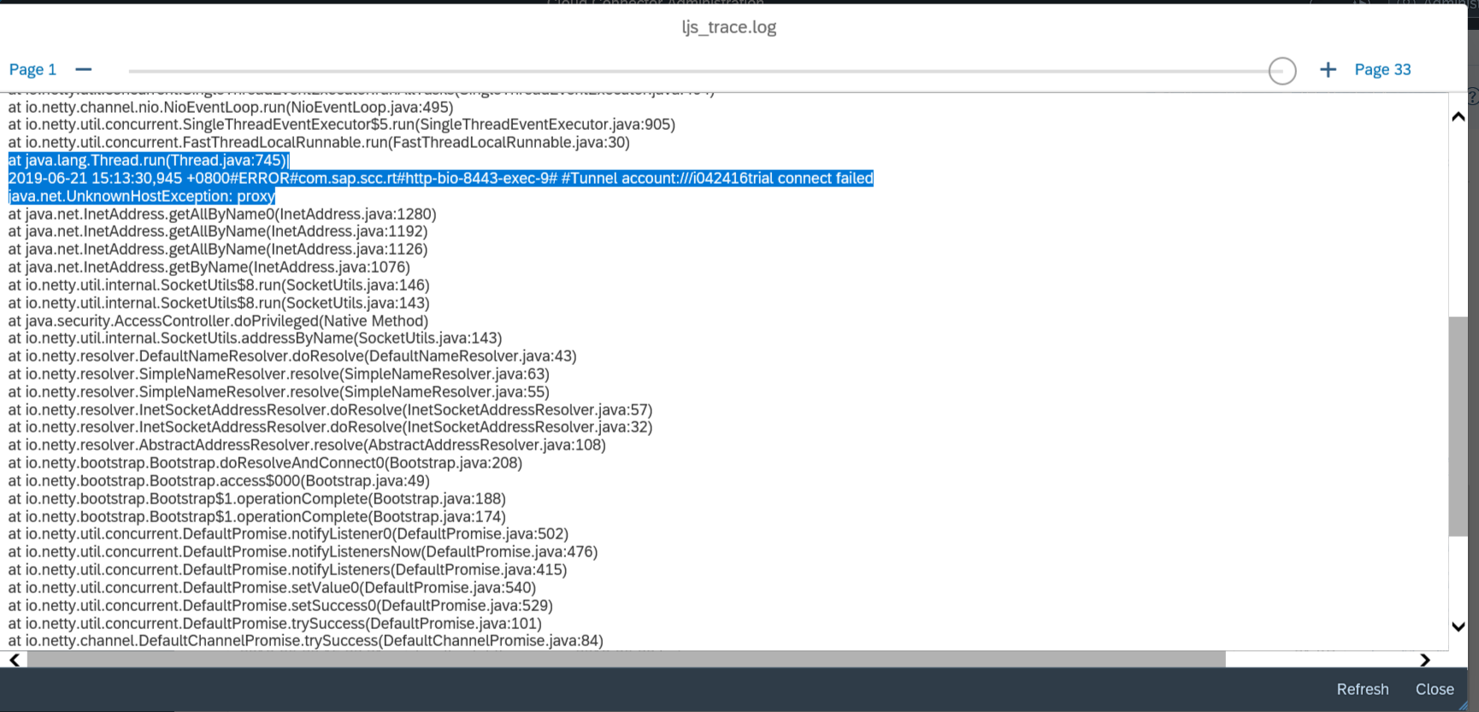Click line 'DefaultPromise.notifyListener0' trace entry
Image resolution: width=1479 pixels, height=712 pixels.
[x=288, y=534]
